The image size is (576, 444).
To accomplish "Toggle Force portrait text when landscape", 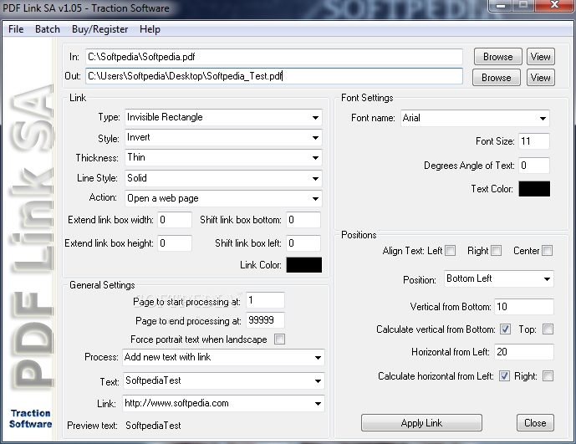I will pos(279,339).
